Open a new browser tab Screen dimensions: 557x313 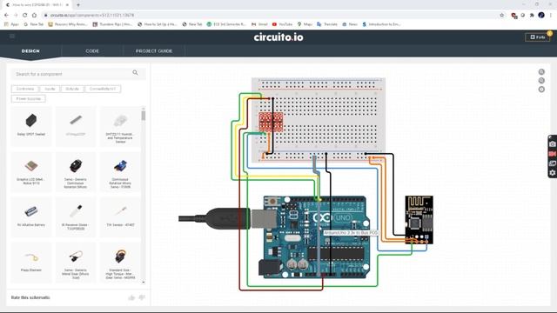78,5
